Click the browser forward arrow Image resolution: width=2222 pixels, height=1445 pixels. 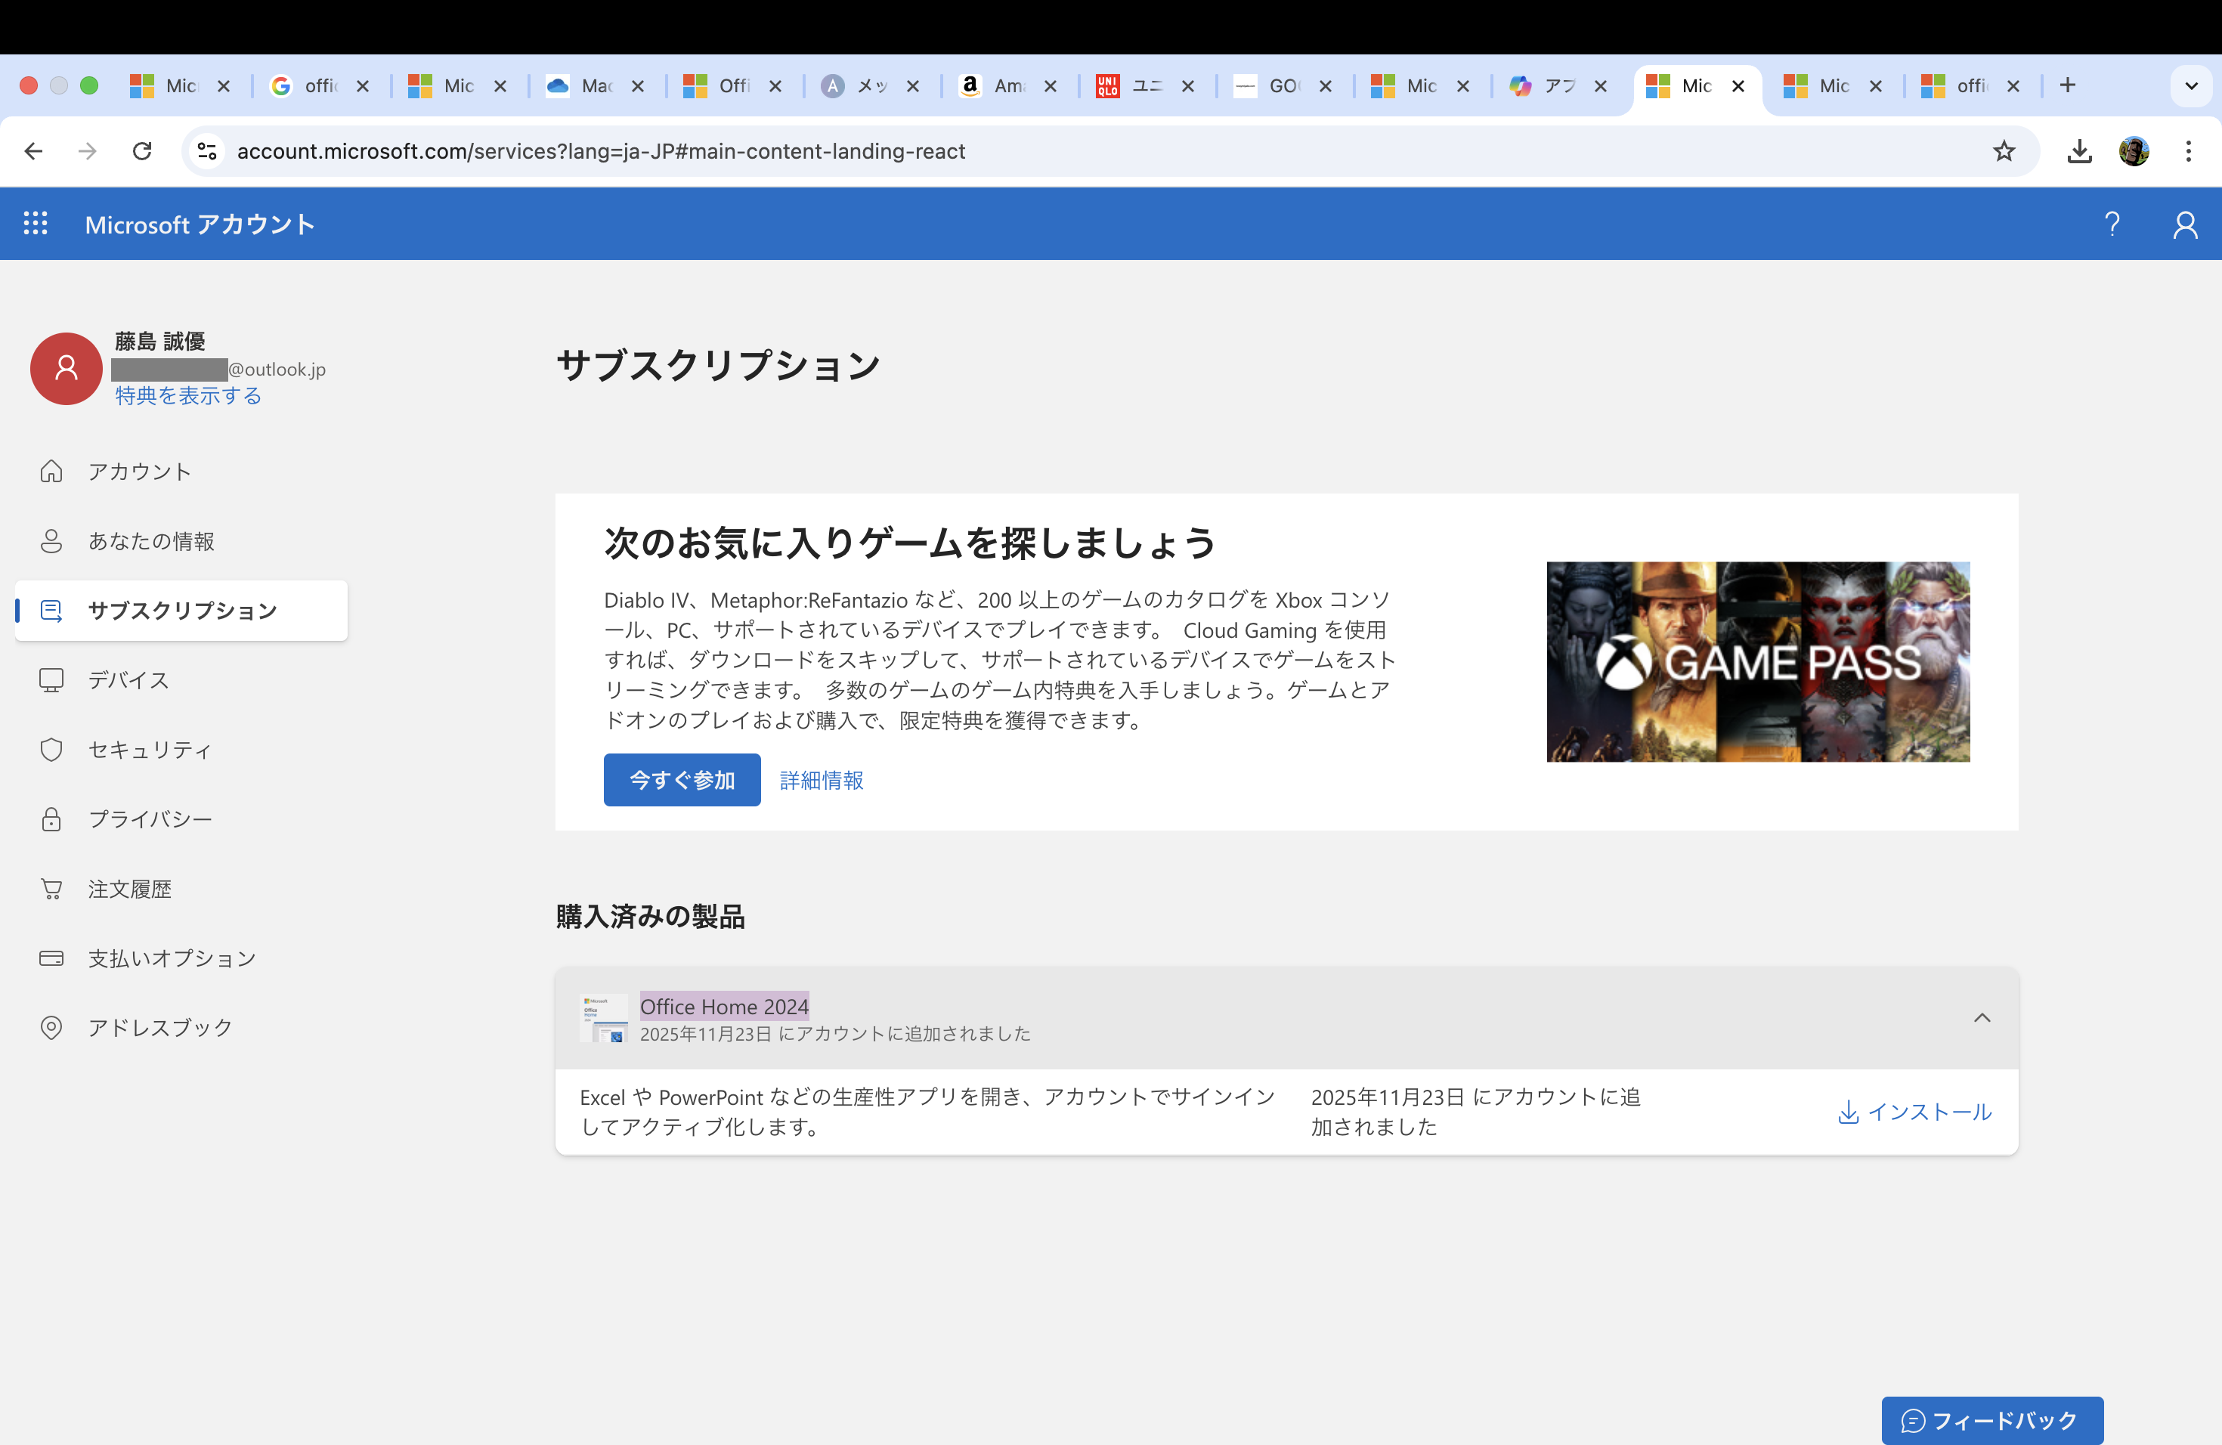tap(88, 151)
